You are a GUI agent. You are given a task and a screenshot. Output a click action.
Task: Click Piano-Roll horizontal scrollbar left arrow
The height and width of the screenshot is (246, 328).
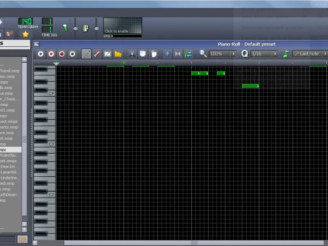[x=35, y=243]
